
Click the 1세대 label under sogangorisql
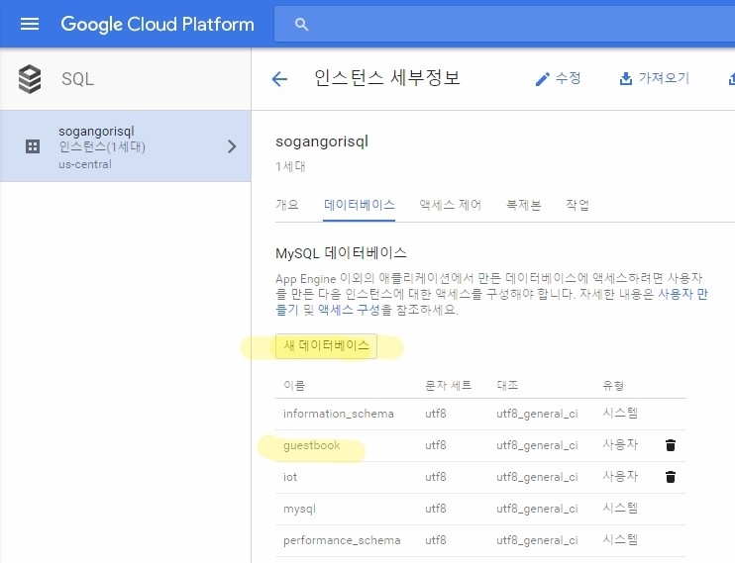pos(290,166)
